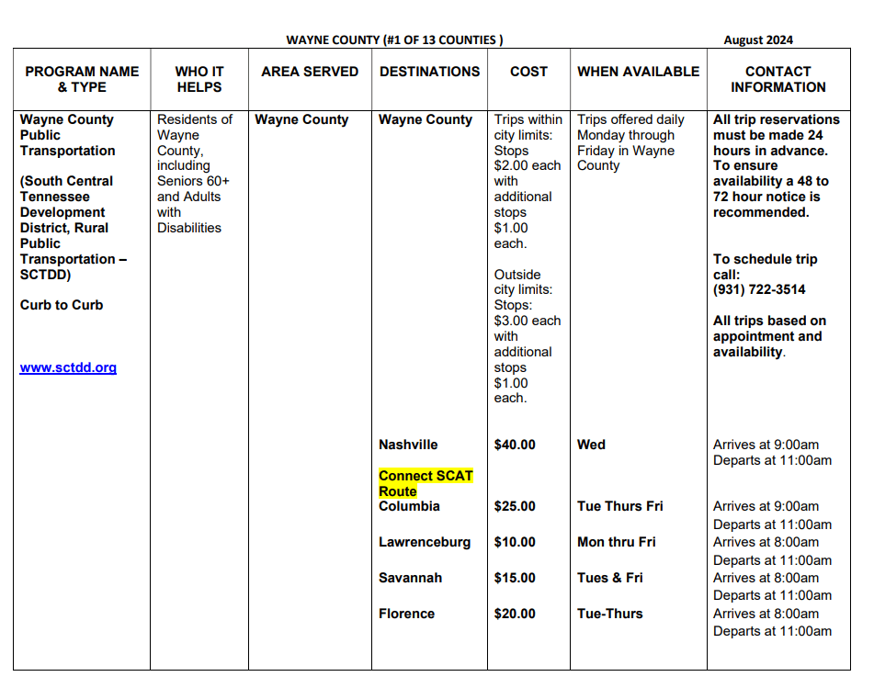Click the 'PROGRAM NAME & TYPE' column header
The image size is (874, 688).
click(82, 79)
